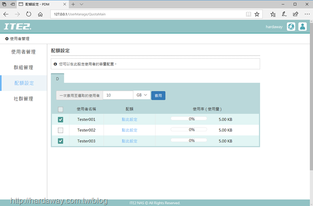Click 點此設定 link for Tester002

pos(130,130)
